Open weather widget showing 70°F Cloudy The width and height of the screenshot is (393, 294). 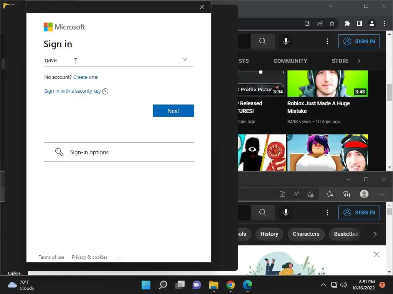[21, 285]
